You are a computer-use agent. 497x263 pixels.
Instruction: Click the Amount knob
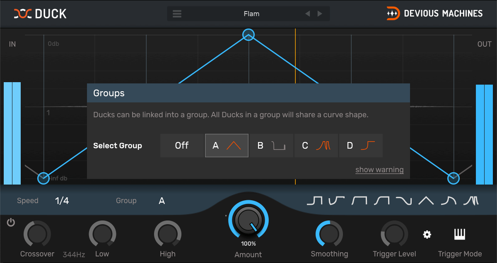pos(248,220)
